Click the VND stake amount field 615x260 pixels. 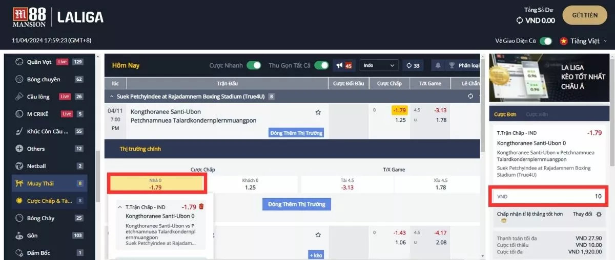coord(548,196)
